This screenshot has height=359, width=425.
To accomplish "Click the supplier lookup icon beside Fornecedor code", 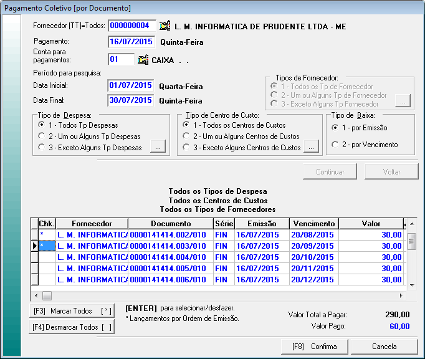I will coord(165,26).
